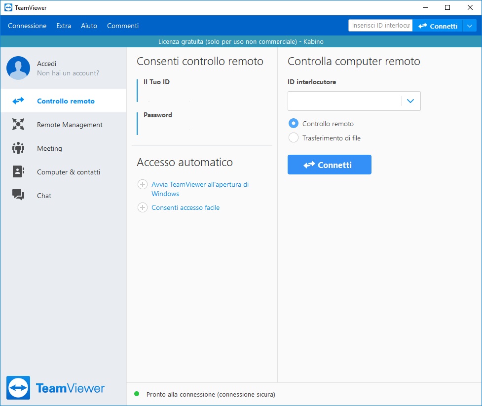This screenshot has height=406, width=482.
Task: Click the Meeting people icon
Action: click(18, 148)
